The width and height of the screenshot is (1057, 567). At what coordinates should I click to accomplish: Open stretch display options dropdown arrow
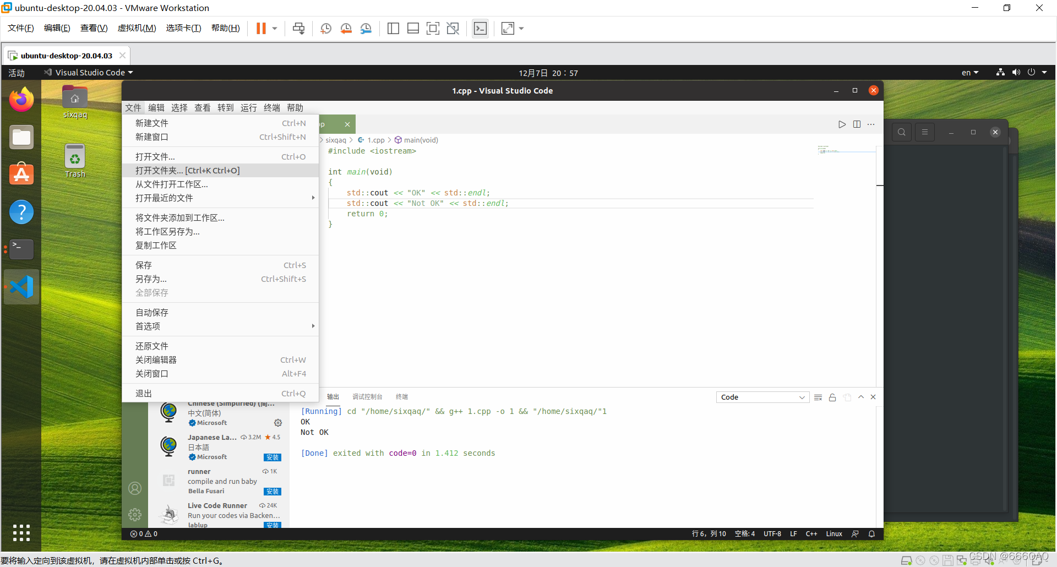(x=521, y=29)
